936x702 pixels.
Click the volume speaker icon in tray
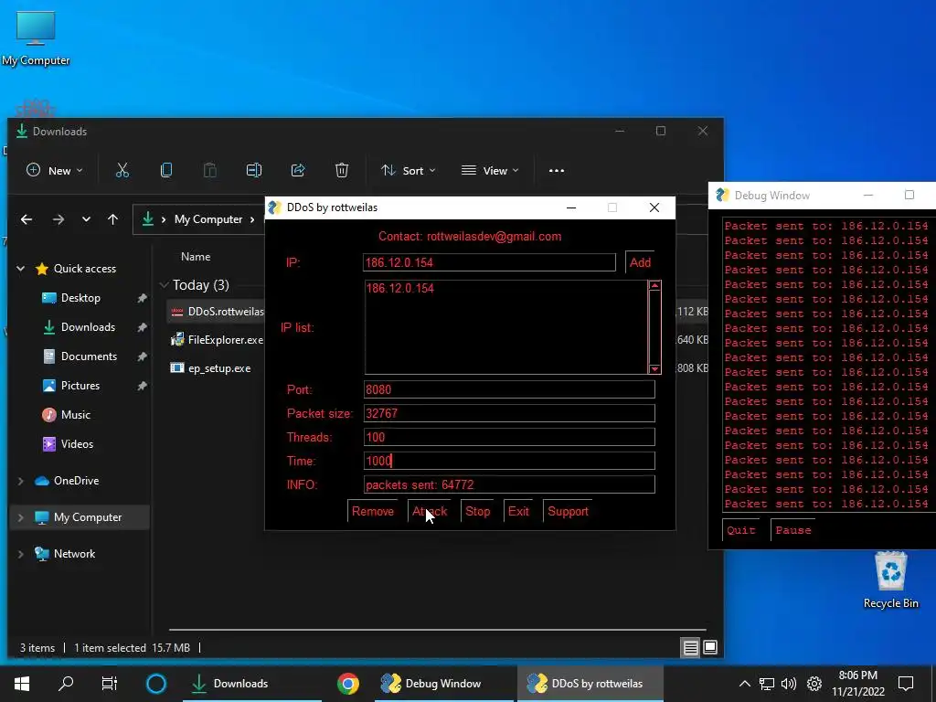point(789,684)
